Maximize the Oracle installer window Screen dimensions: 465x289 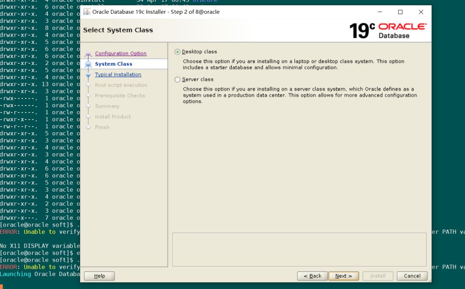pyautogui.click(x=400, y=12)
